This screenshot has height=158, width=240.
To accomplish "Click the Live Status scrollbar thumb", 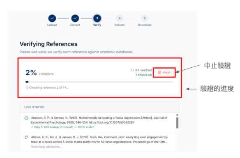I will tap(177, 123).
